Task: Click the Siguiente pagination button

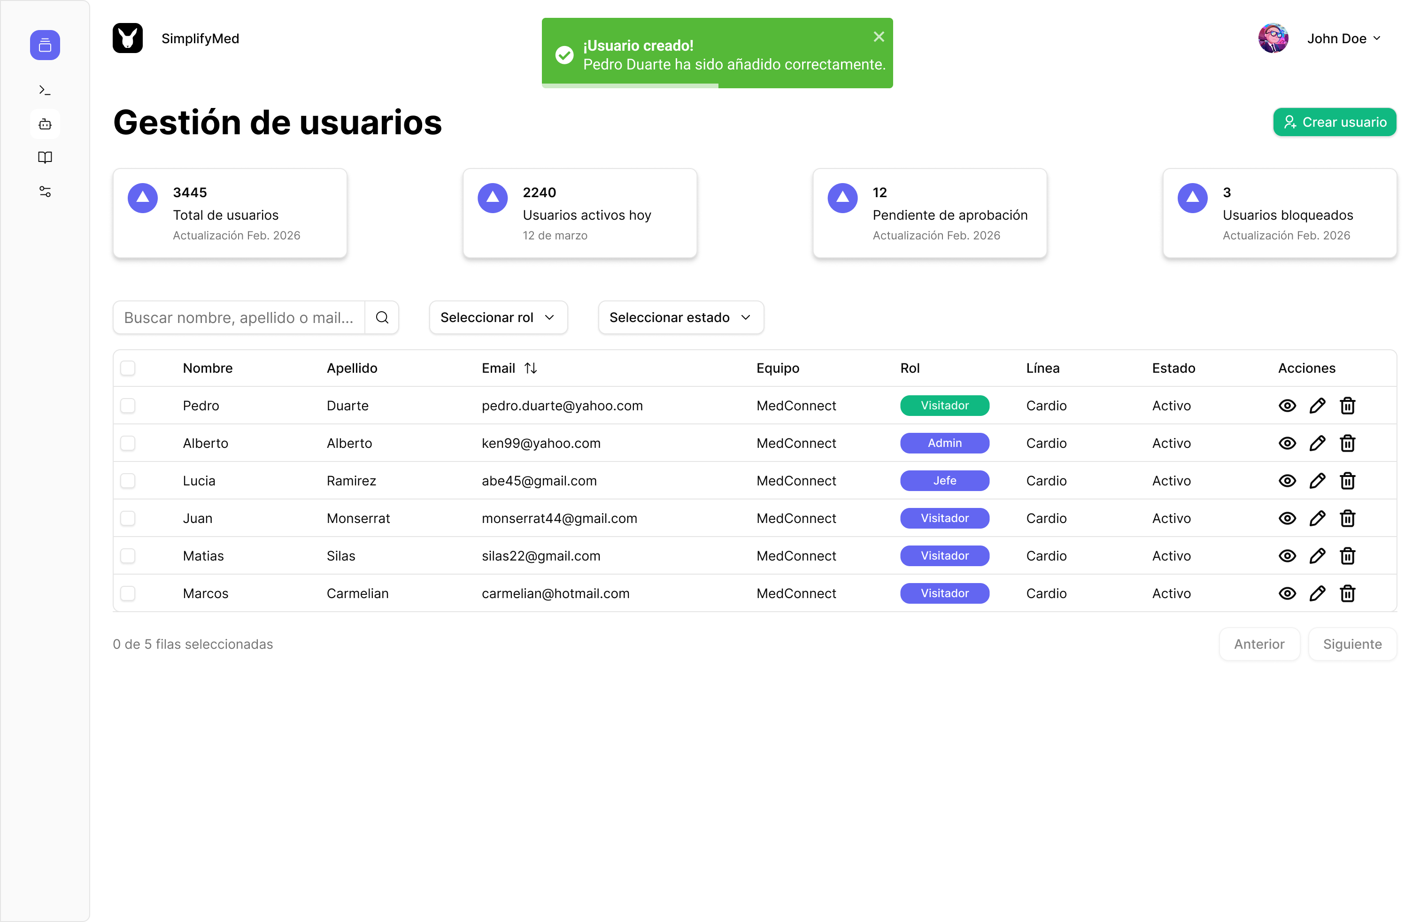Action: click(1352, 644)
